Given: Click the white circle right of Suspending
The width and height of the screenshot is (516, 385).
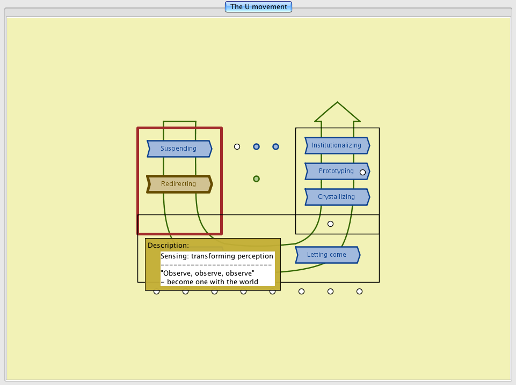Looking at the screenshot, I should pos(237,146).
